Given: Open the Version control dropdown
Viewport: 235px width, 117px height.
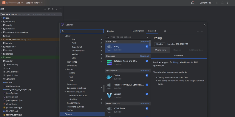Looking at the screenshot, I should pyautogui.click(x=34, y=3).
